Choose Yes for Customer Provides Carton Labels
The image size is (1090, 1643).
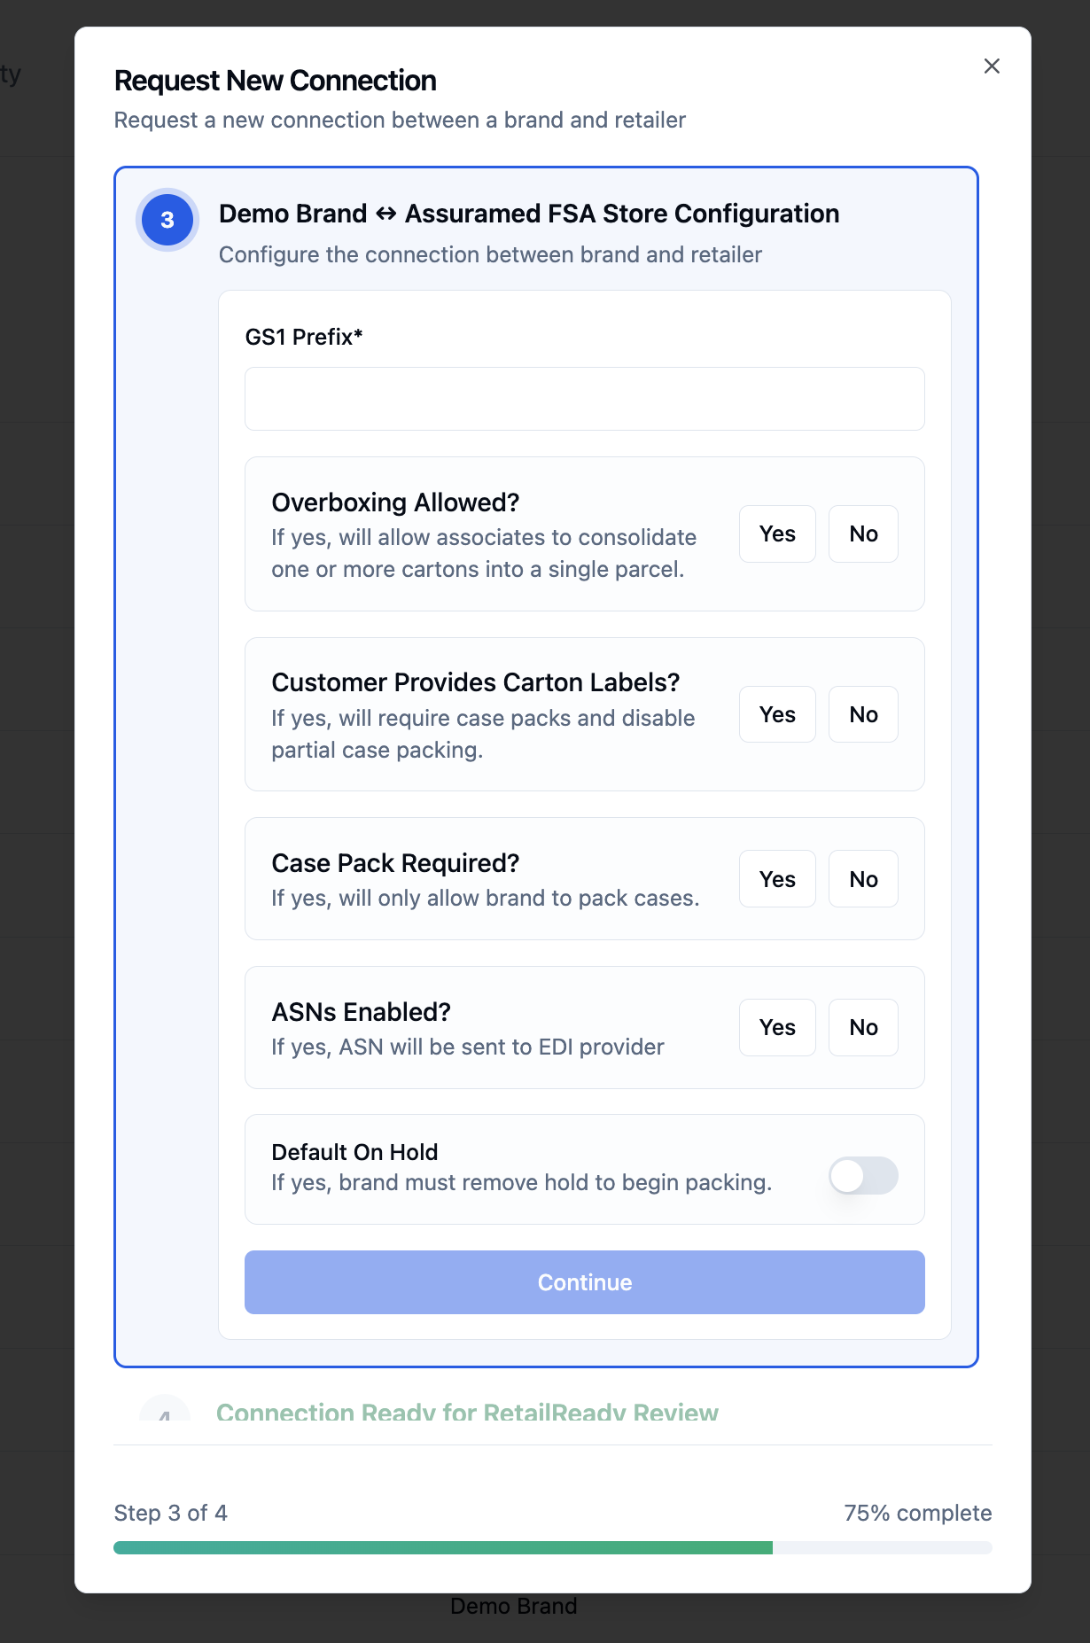point(777,714)
